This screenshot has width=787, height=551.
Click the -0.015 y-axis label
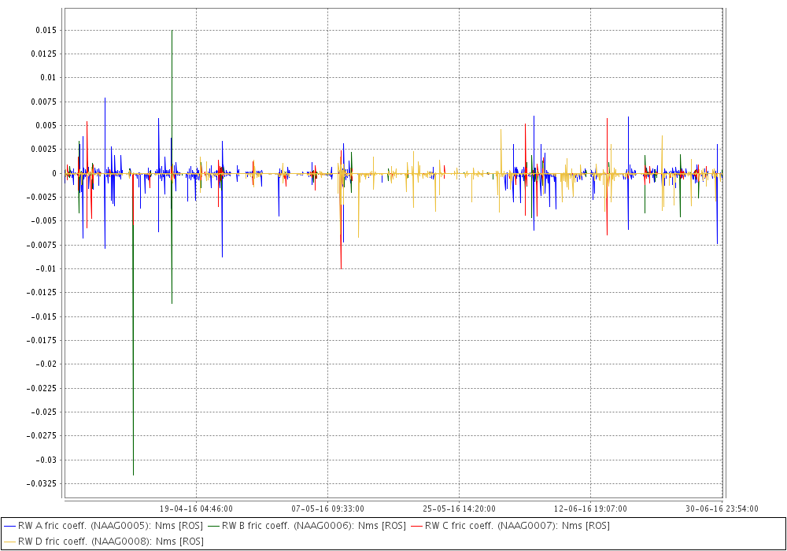(x=43, y=316)
